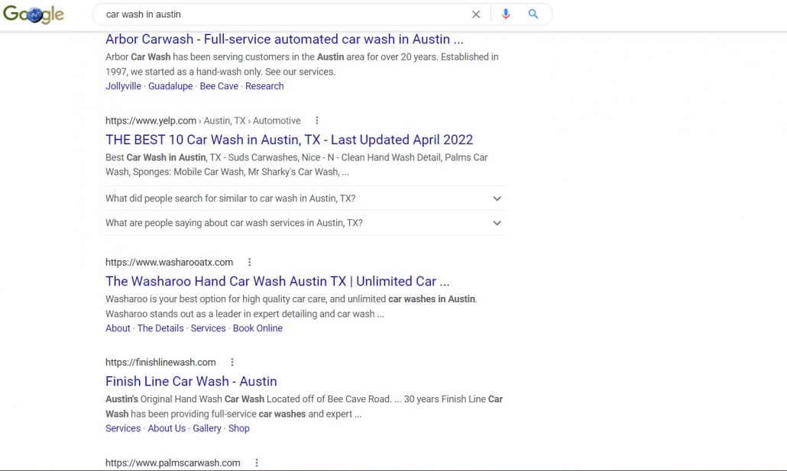Open Finish Line's About Us sitelink
Viewport: 787px width, 471px height.
coord(167,428)
